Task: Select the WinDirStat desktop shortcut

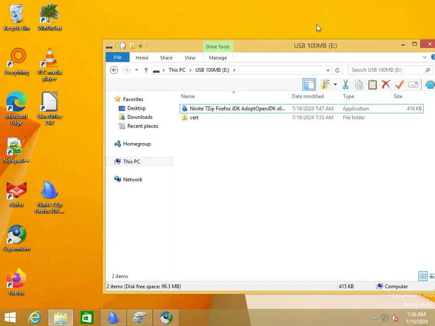Action: pyautogui.click(x=49, y=17)
